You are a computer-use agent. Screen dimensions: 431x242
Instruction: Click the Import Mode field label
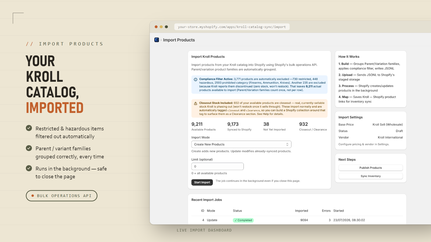click(x=200, y=137)
